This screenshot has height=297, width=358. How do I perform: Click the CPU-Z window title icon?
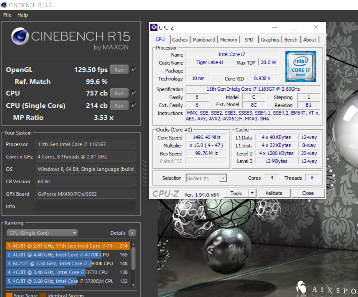(154, 27)
